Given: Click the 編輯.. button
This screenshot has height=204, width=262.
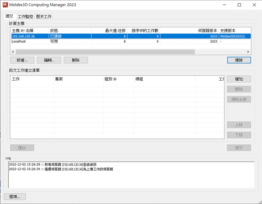Looking at the screenshot, I should click(x=49, y=60).
